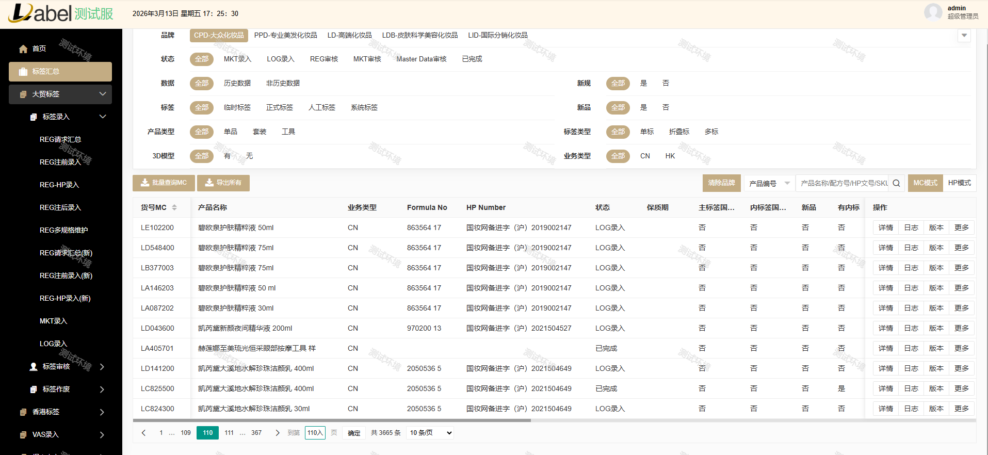Image resolution: width=988 pixels, height=455 pixels.
Task: Go to page 111
Action: 229,433
